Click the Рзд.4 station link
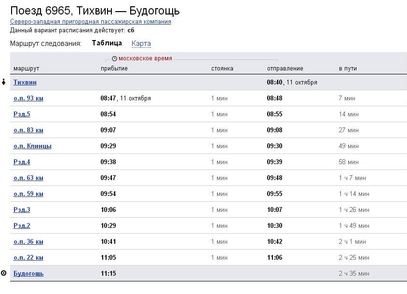Viewport: 407px width, 294px height. 22,162
